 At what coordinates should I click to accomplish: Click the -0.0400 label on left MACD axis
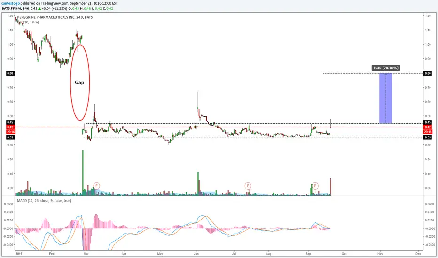pyautogui.click(x=8, y=245)
